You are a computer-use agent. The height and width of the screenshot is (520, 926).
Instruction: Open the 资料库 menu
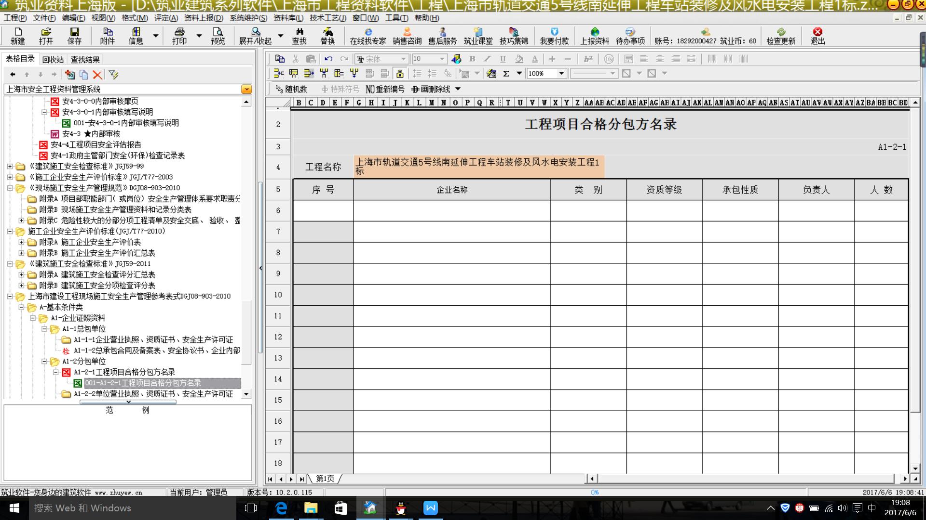pyautogui.click(x=288, y=18)
